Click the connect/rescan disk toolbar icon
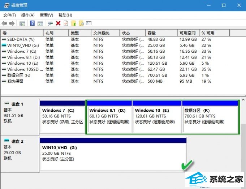 pos(50,23)
